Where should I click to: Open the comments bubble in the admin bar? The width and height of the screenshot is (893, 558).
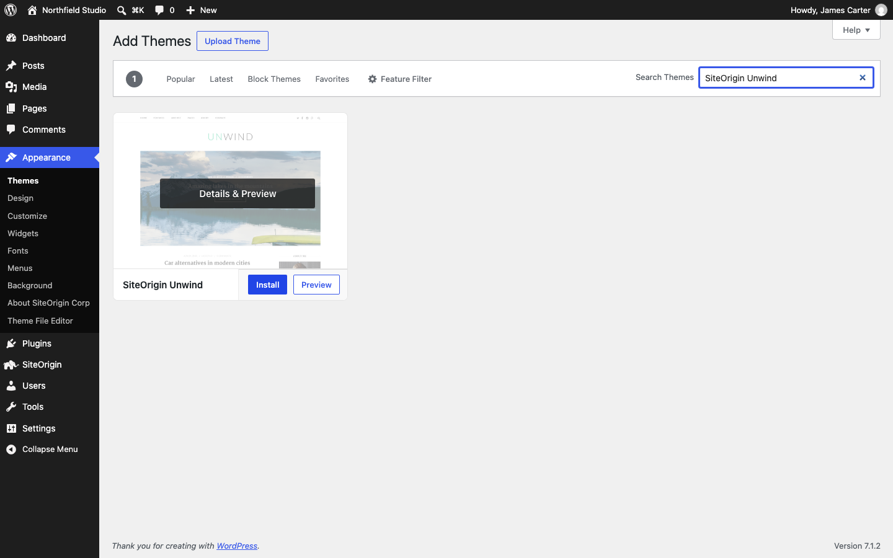(159, 10)
